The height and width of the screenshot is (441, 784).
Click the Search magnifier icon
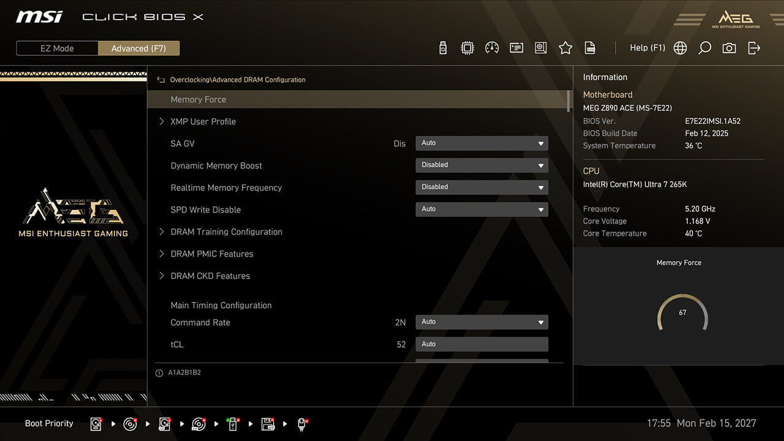[704, 48]
